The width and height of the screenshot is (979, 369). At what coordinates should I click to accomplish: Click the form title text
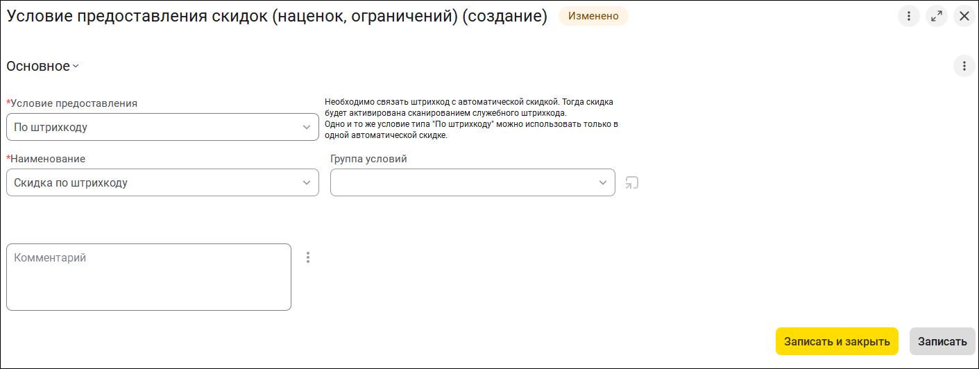click(278, 17)
